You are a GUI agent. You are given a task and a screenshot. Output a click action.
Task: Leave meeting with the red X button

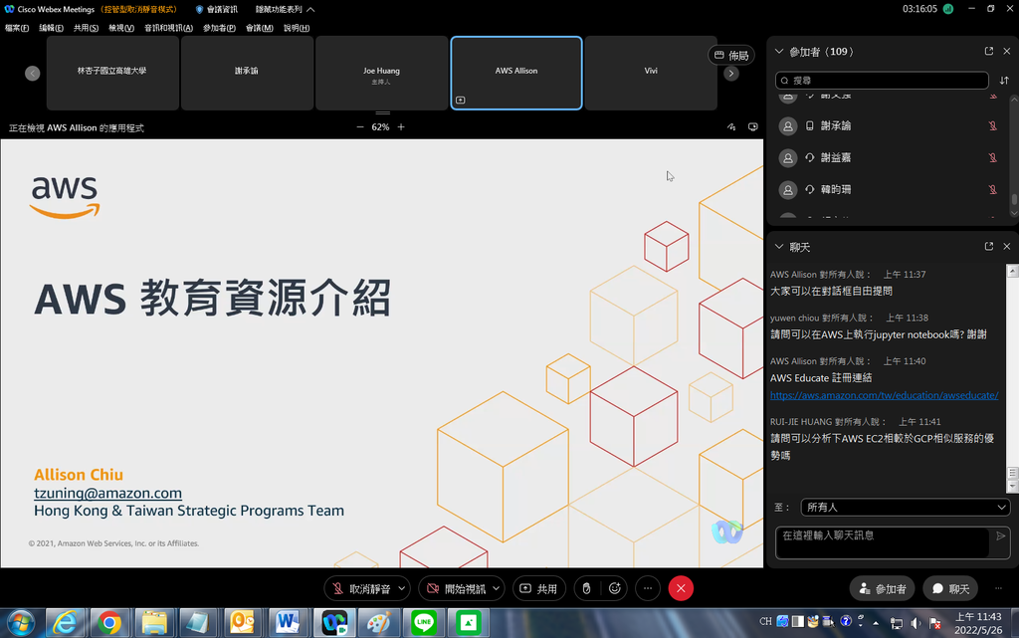(681, 588)
